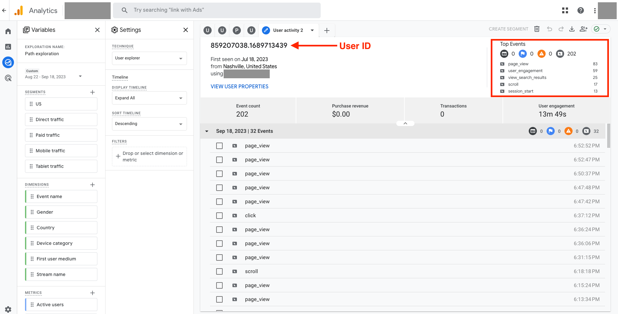Open the User activity 2 tab dropdown arrow
The width and height of the screenshot is (618, 314).
tap(312, 30)
